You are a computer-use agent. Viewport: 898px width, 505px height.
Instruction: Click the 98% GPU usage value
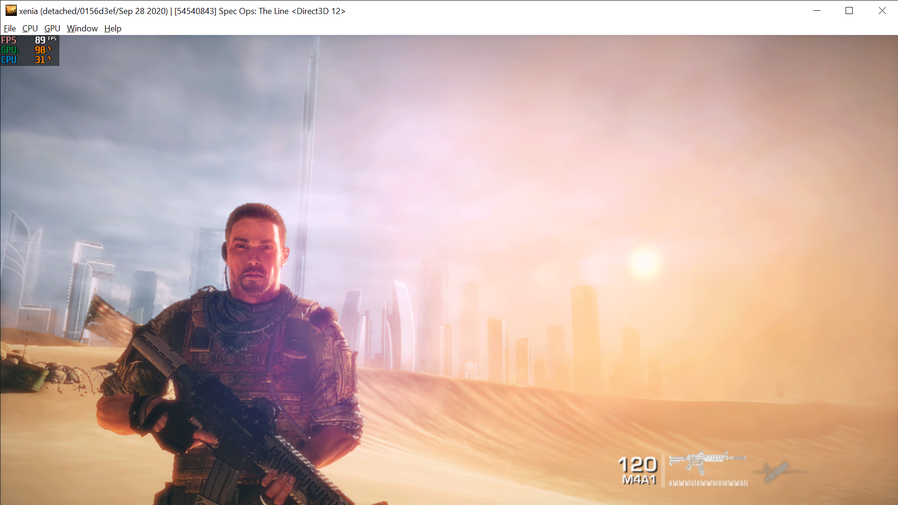[x=40, y=50]
